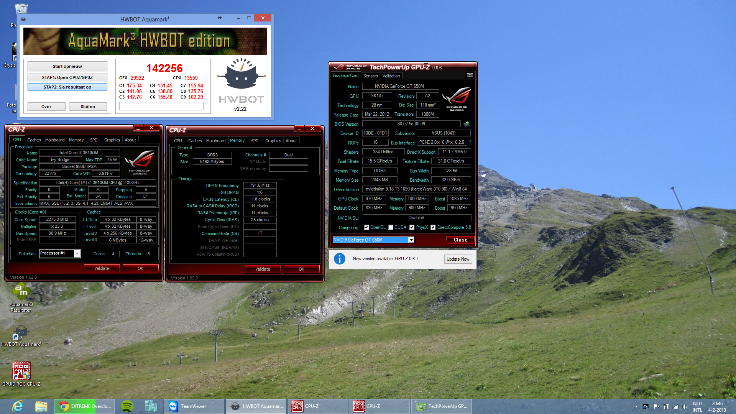This screenshot has height=414, width=736.
Task: Open Graphics tab in the CPU-Z processor window
Action: tap(112, 140)
